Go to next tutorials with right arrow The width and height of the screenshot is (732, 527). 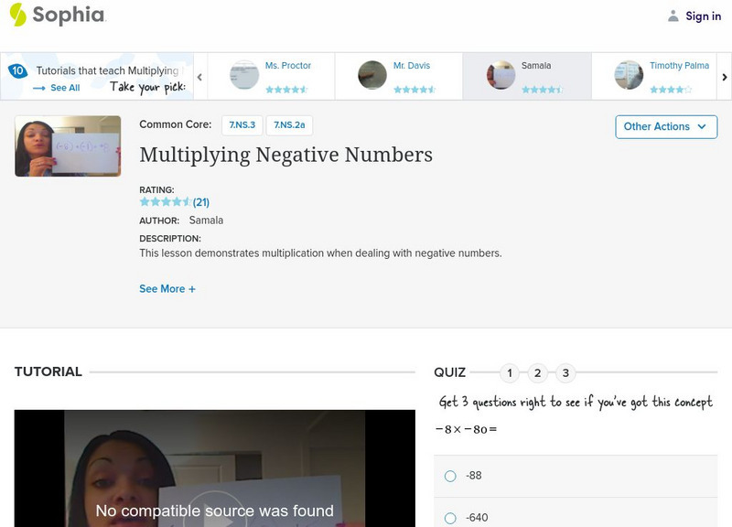[724, 77]
